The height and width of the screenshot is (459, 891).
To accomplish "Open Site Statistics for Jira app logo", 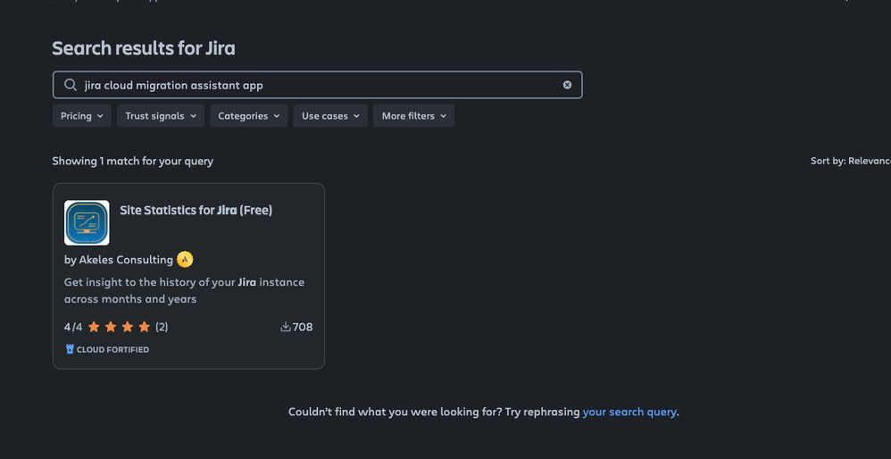I will [x=87, y=222].
